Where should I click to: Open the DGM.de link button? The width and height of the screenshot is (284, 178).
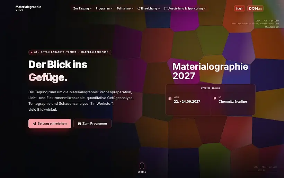coord(255,9)
